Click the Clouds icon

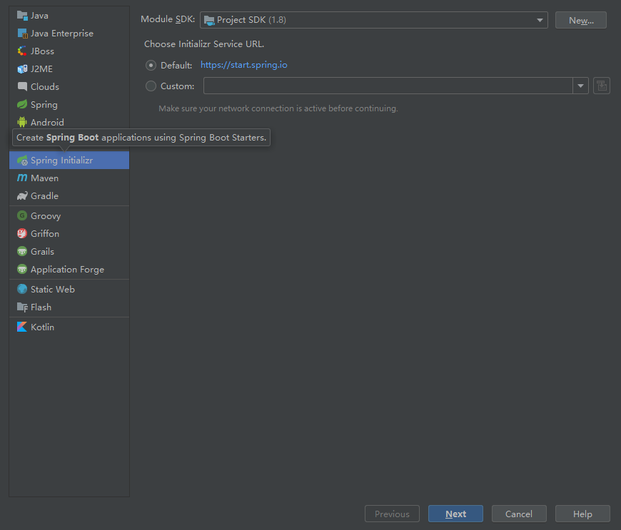click(x=22, y=87)
